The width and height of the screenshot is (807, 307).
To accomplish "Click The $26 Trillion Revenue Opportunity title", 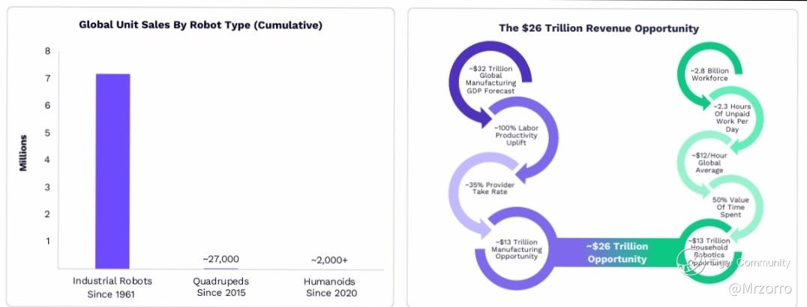I will 598,28.
